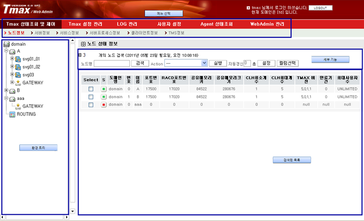
Task: Tick the checkbox for node A row
Action: pos(91,89)
